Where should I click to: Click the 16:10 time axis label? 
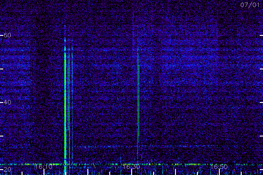[x=44, y=167]
